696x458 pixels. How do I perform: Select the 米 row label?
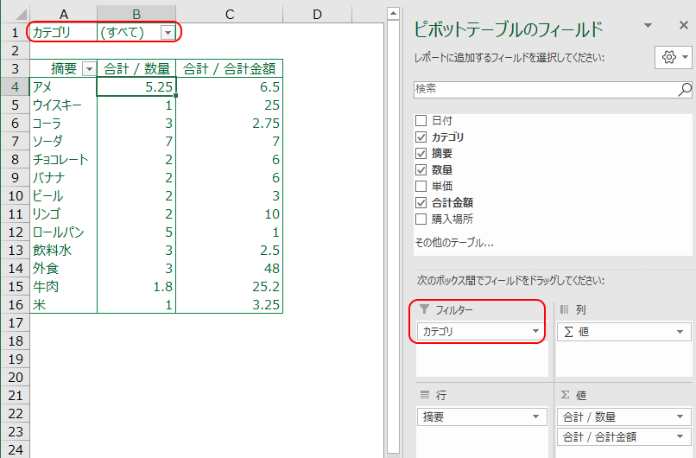click(x=63, y=305)
